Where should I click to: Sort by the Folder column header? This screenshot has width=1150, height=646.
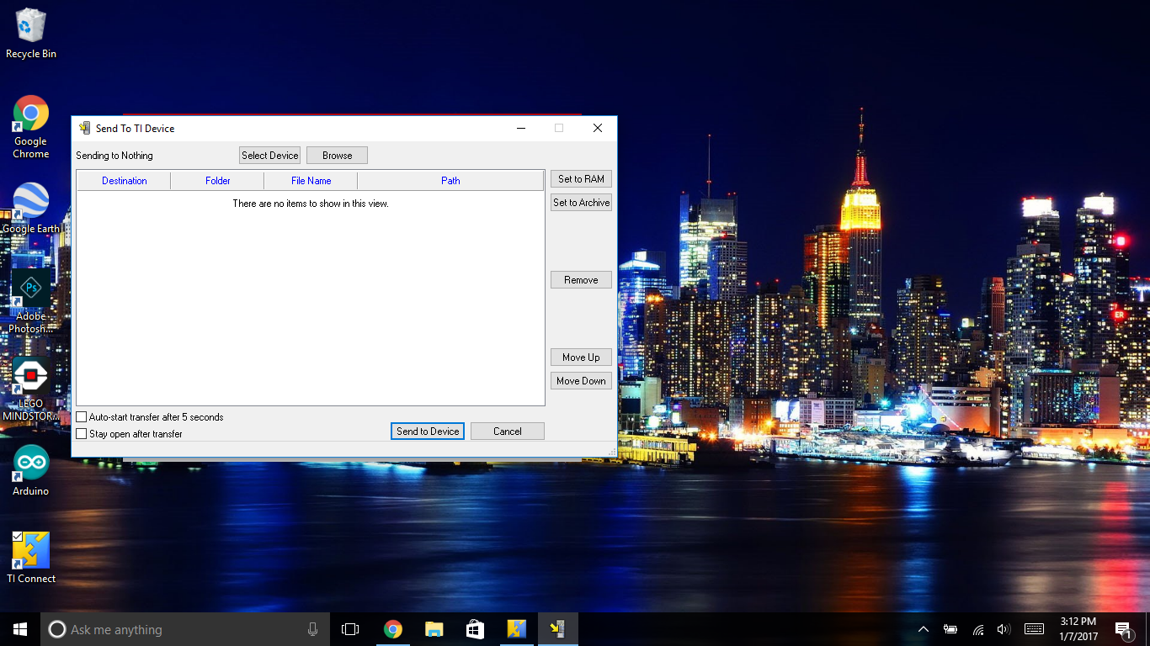click(x=217, y=180)
